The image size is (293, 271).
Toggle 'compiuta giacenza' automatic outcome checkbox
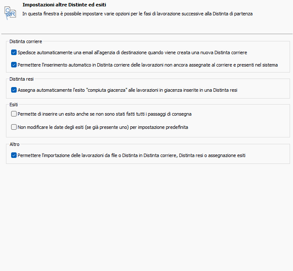[x=14, y=90]
